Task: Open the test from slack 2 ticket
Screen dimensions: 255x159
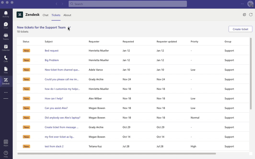Action: click(x=54, y=146)
